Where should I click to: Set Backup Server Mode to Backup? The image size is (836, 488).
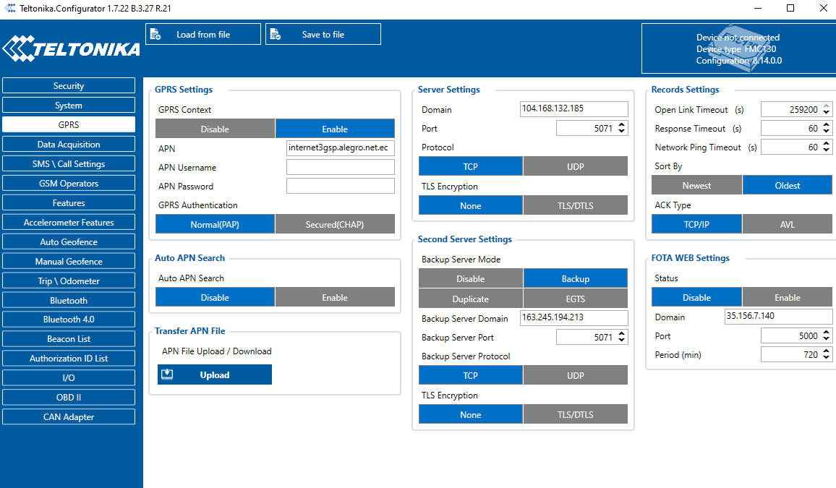(575, 278)
